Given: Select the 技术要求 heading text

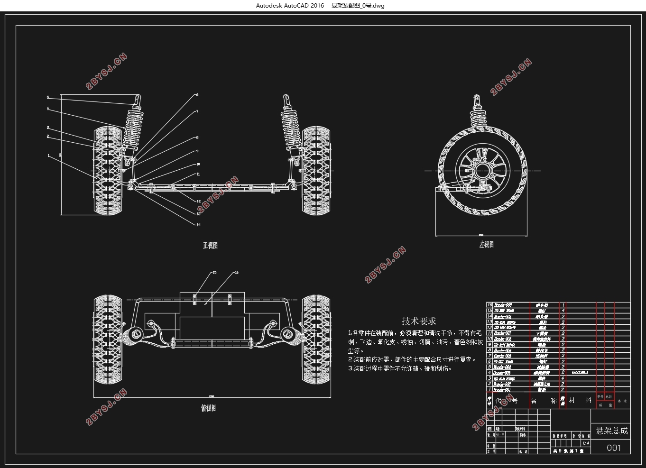Looking at the screenshot, I should (x=419, y=321).
